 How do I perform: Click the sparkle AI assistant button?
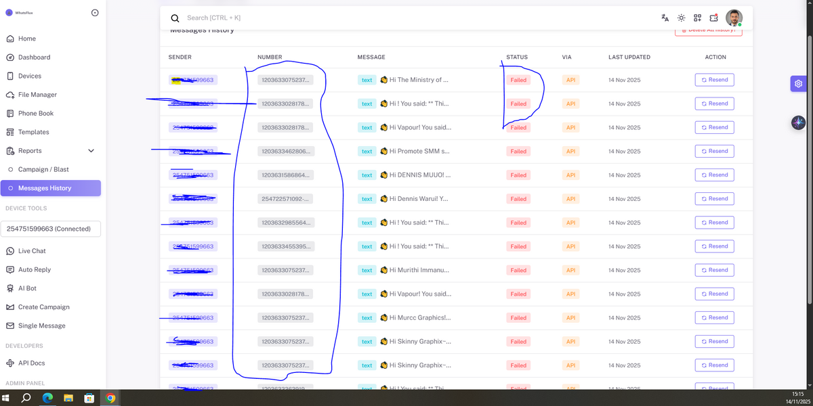[798, 122]
